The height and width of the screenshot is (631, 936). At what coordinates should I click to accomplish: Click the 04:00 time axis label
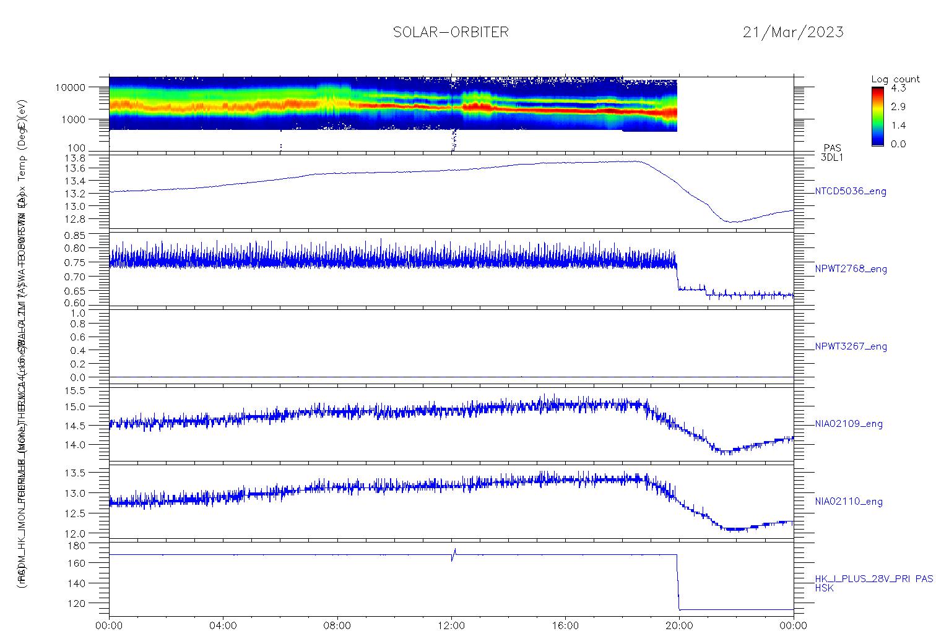(223, 625)
